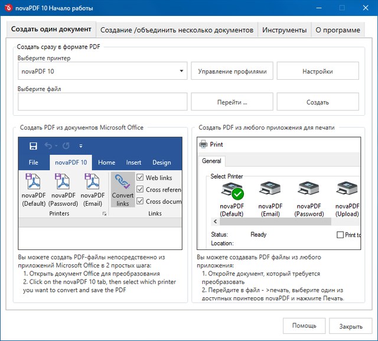Image resolution: width=378 pixels, height=341 pixels.
Task: Toggle the Cross references checkbox
Action: tap(140, 190)
